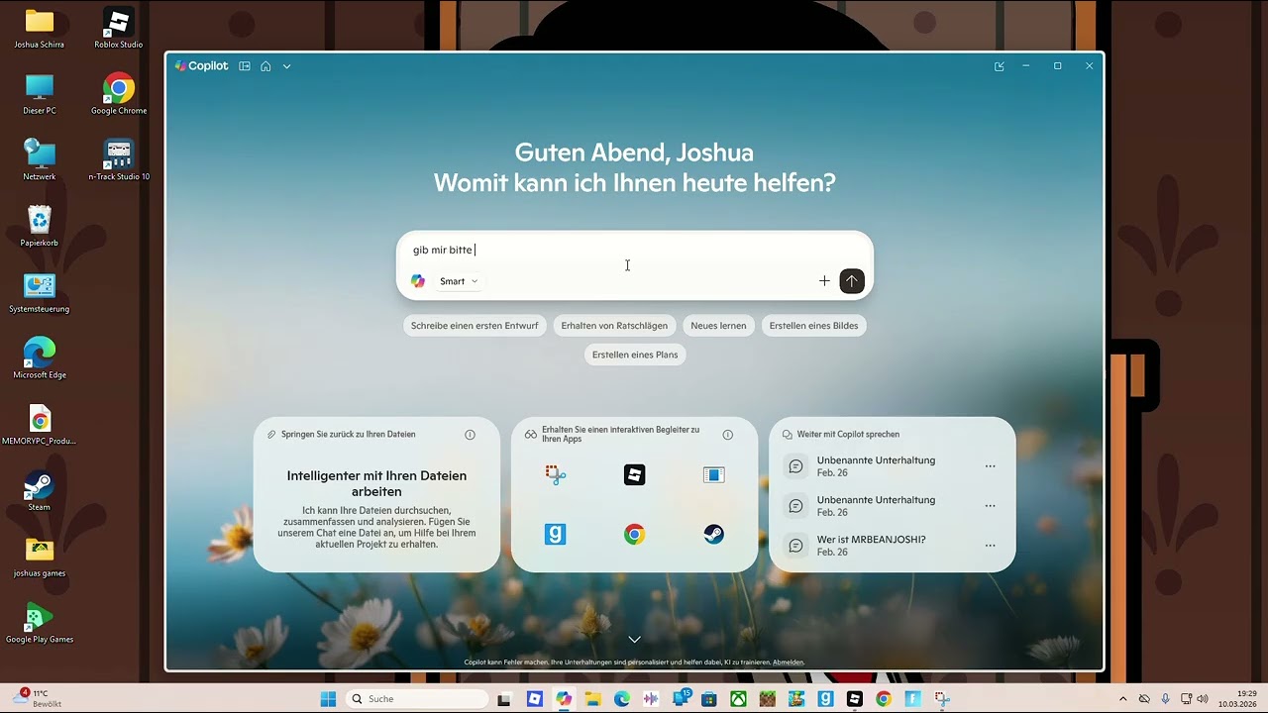Select the blue window app icon in apps card

click(714, 475)
